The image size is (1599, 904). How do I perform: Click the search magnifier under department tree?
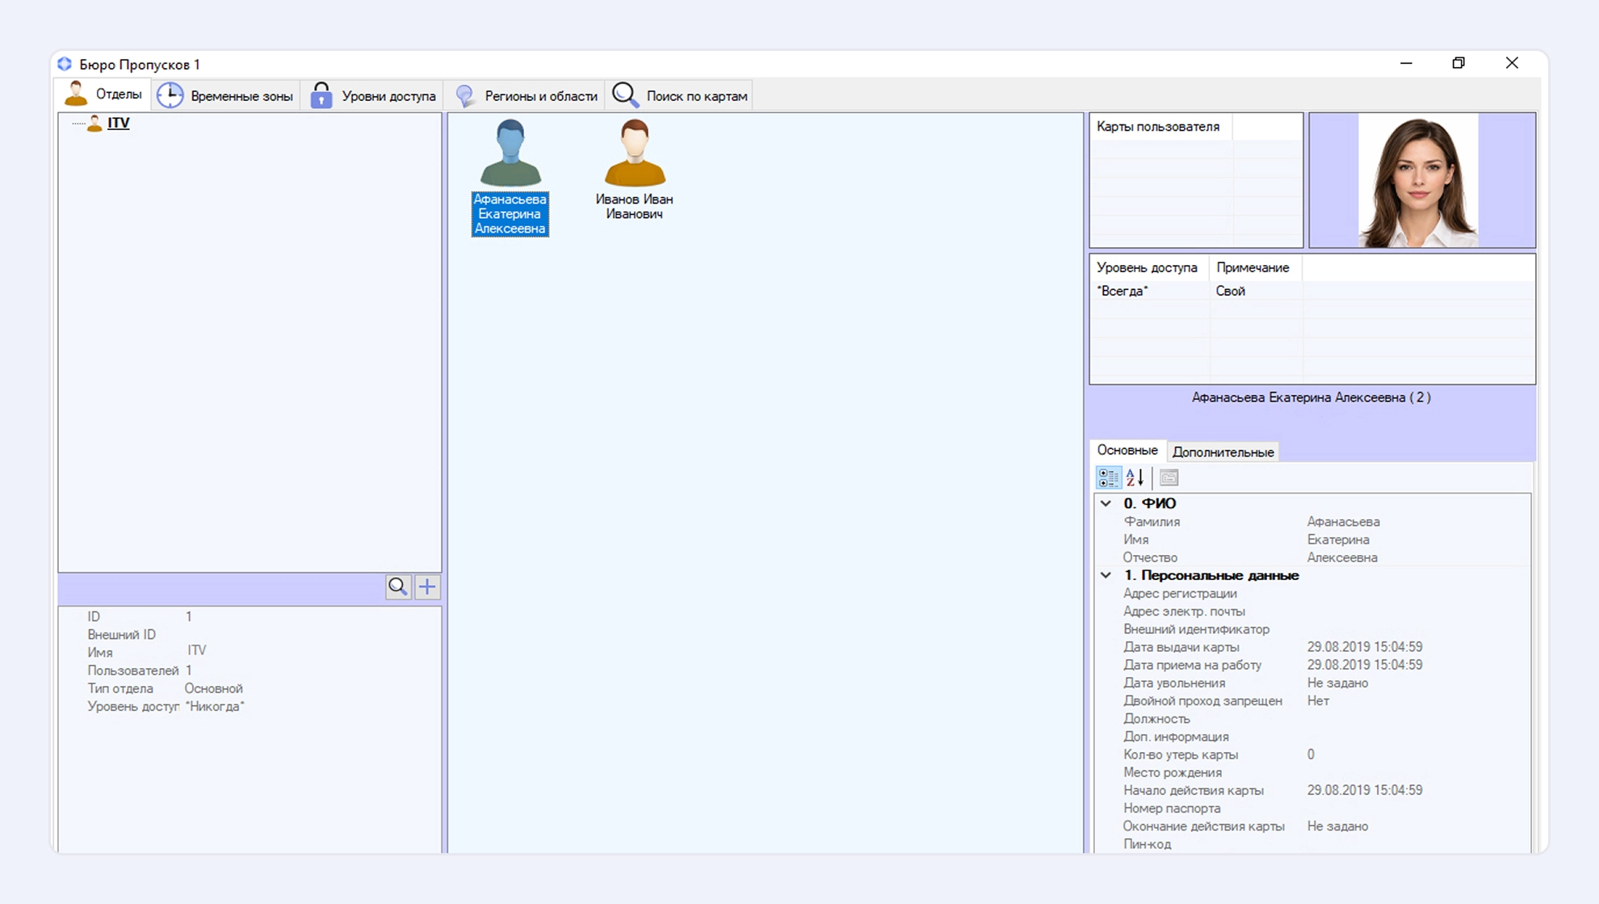(x=397, y=587)
